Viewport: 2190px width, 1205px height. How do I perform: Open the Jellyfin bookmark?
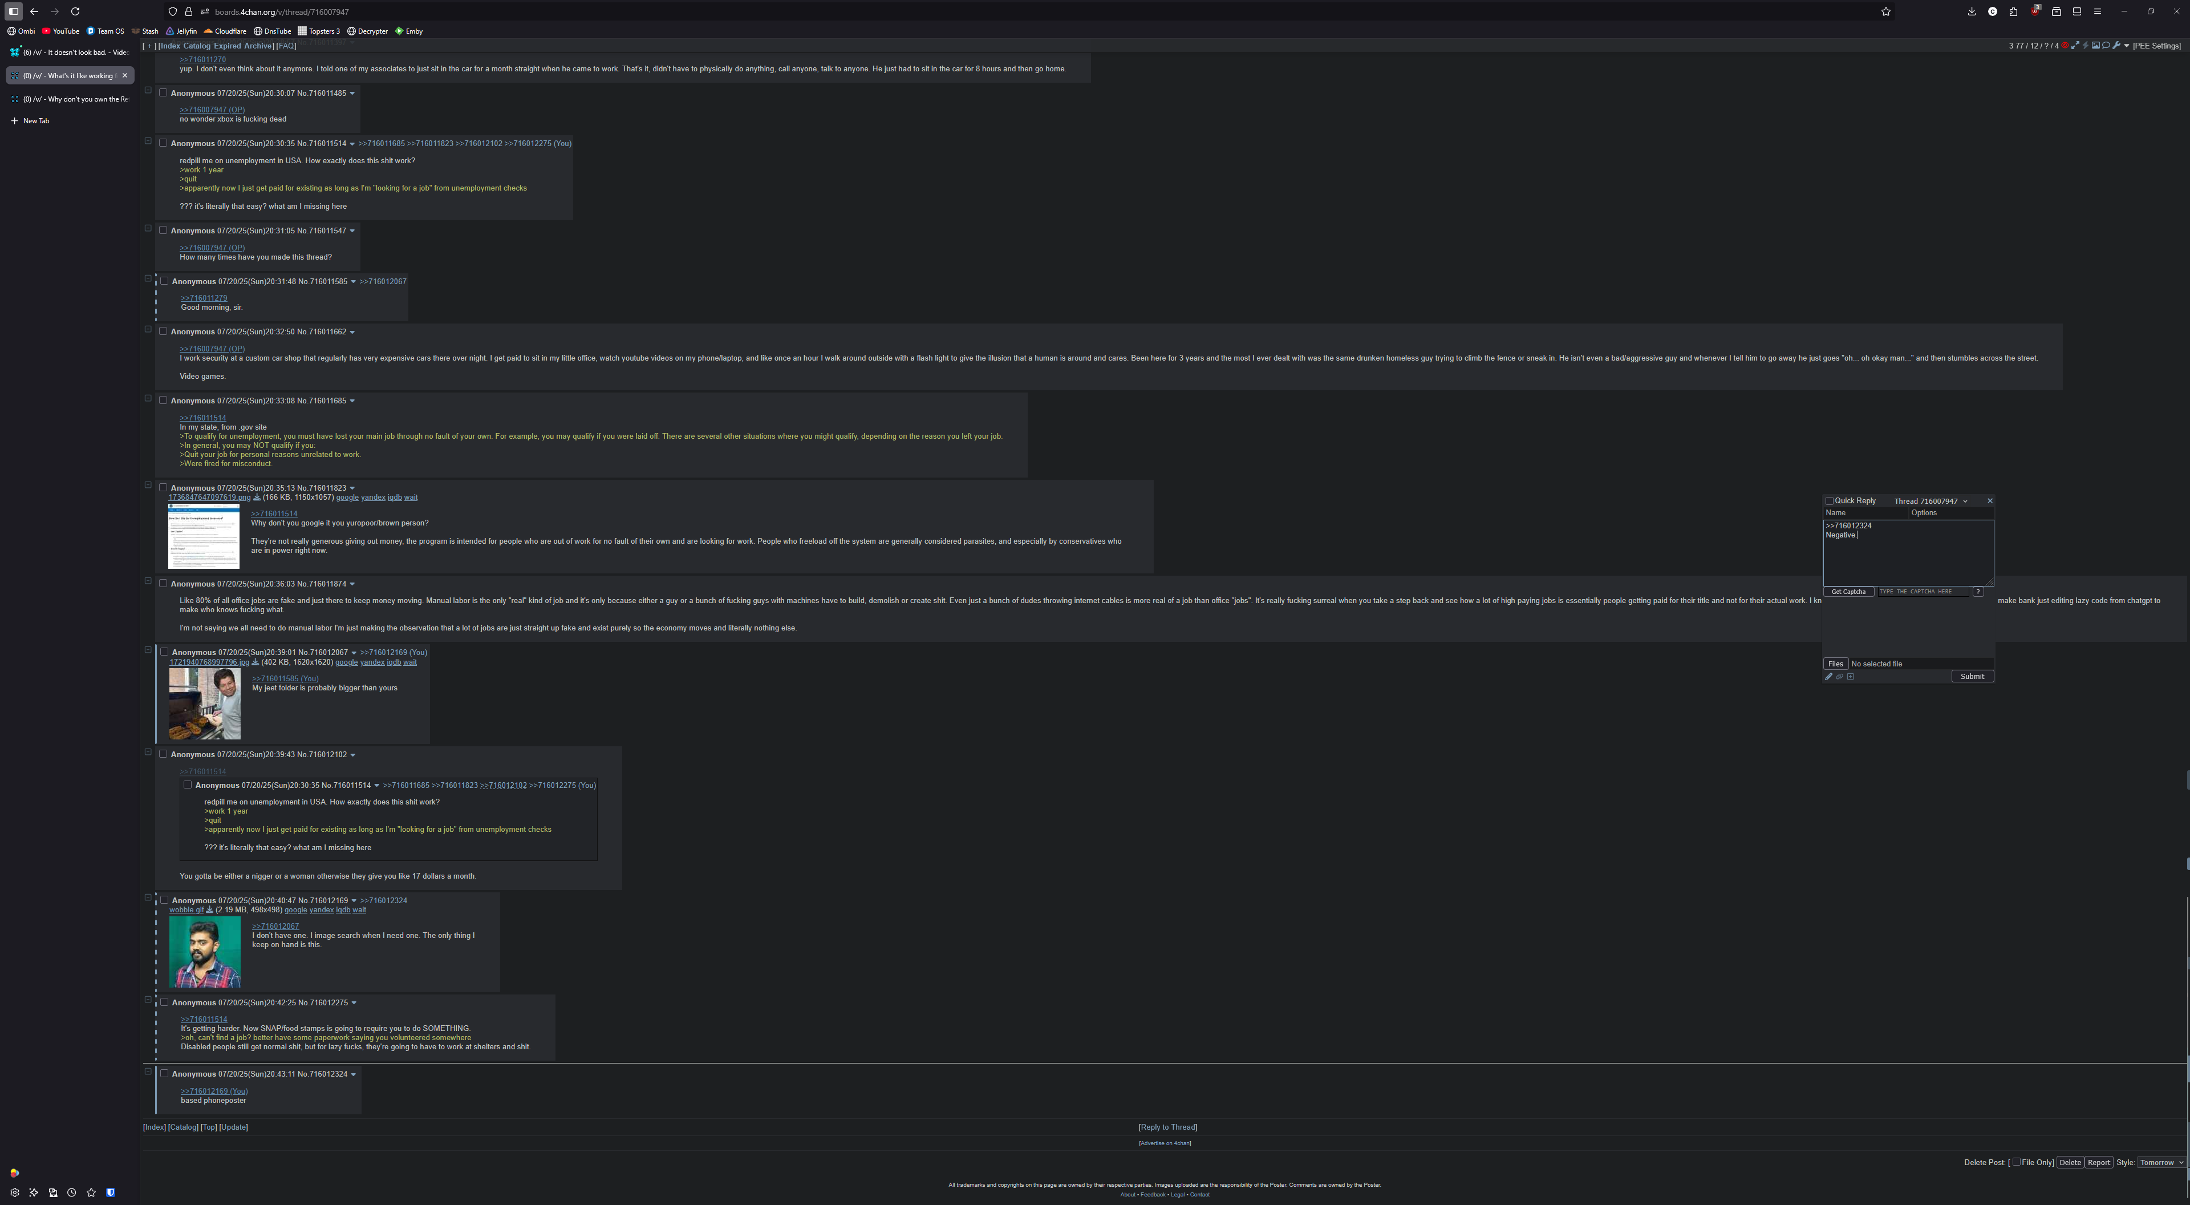pos(181,31)
